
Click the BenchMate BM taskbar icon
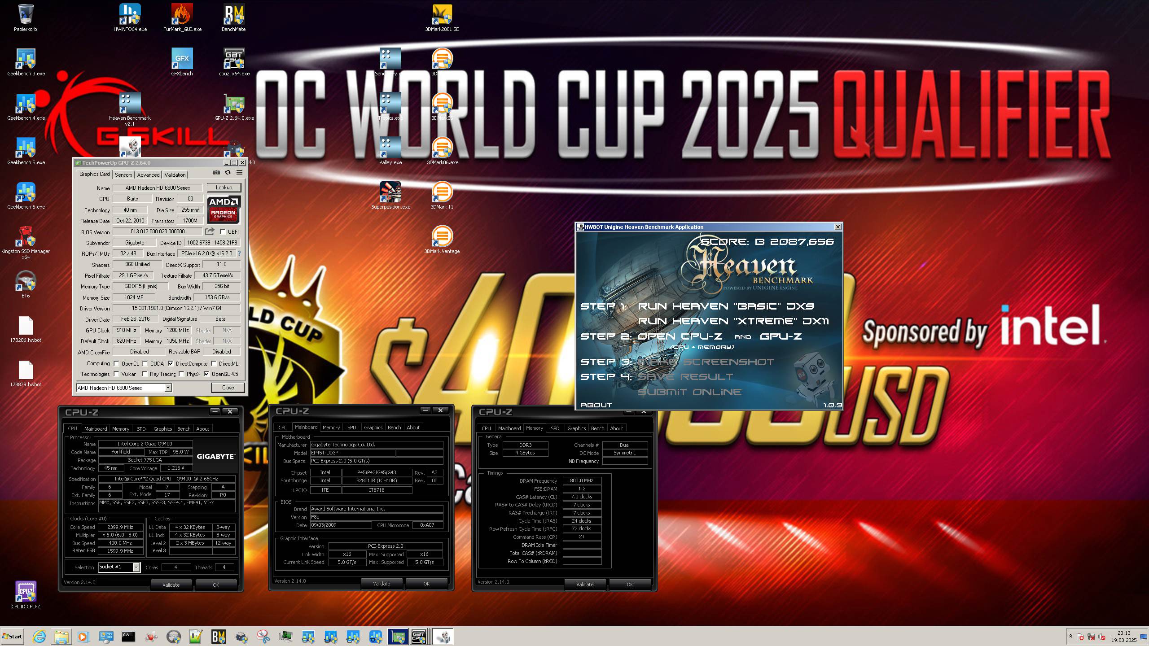[218, 636]
